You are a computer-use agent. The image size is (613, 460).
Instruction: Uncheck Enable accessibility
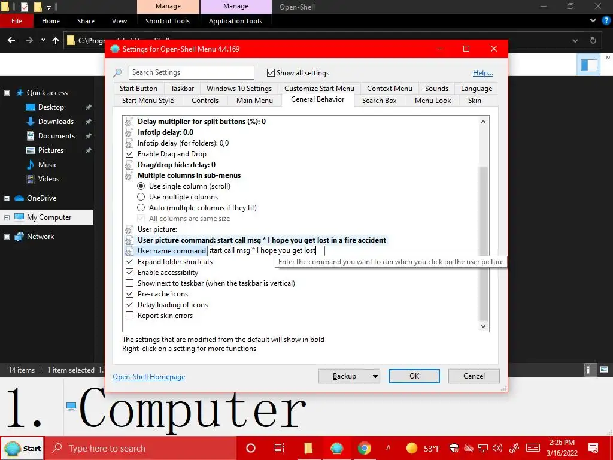click(x=129, y=273)
